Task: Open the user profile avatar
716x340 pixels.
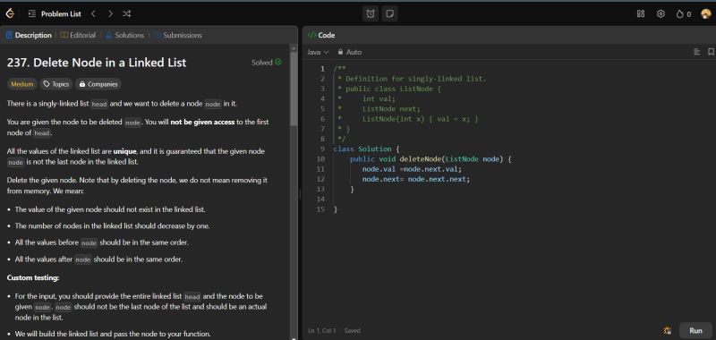Action: point(706,13)
